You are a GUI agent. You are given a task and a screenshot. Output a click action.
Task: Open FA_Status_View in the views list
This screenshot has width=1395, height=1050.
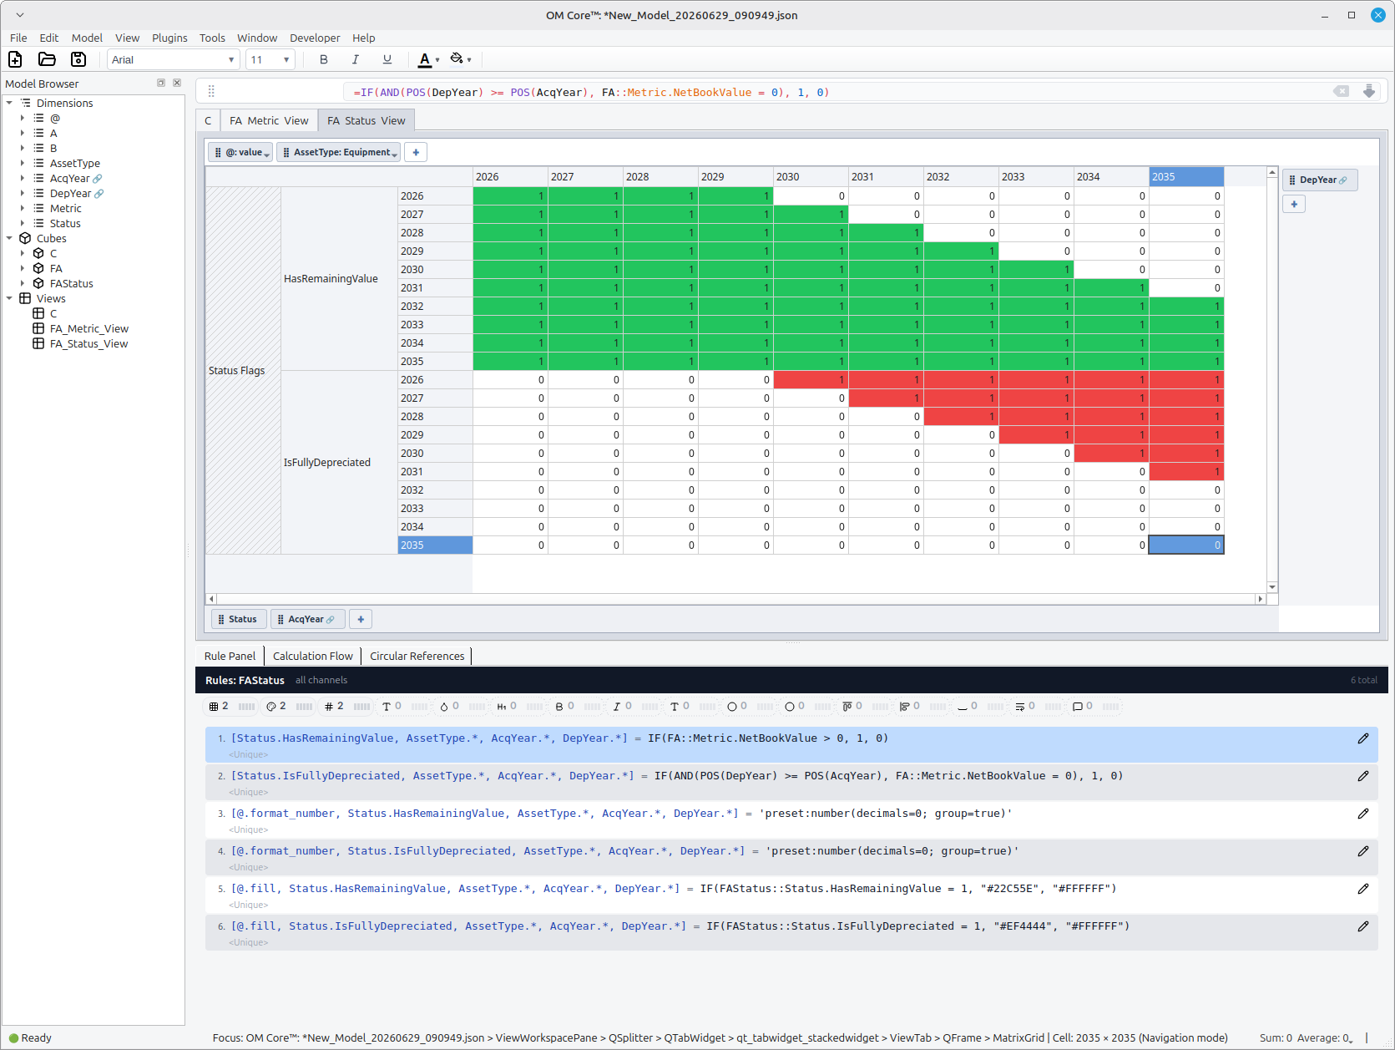pyautogui.click(x=88, y=343)
